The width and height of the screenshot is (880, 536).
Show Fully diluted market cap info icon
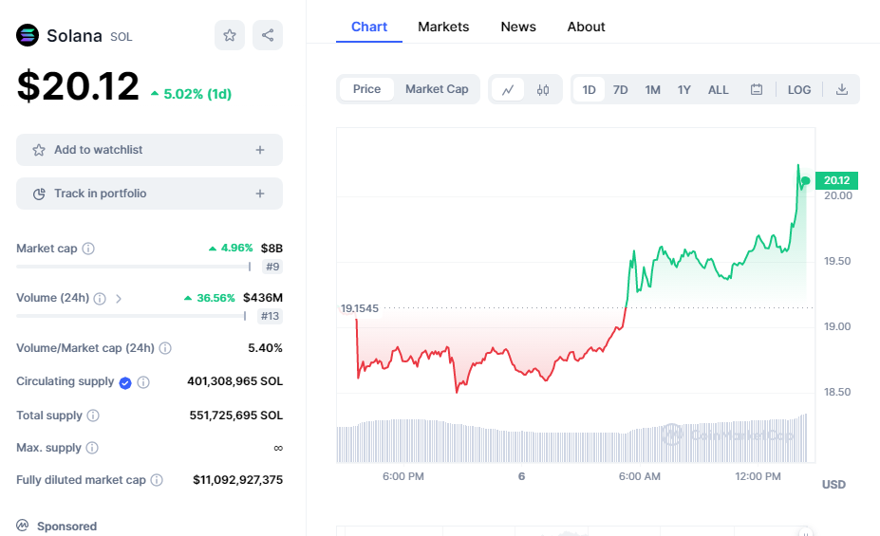157,480
